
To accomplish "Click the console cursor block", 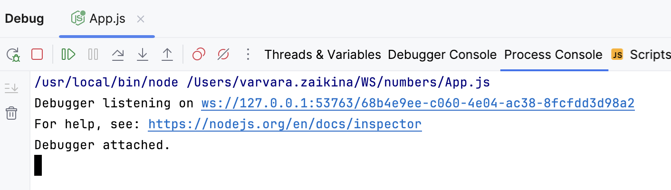I will click(38, 165).
